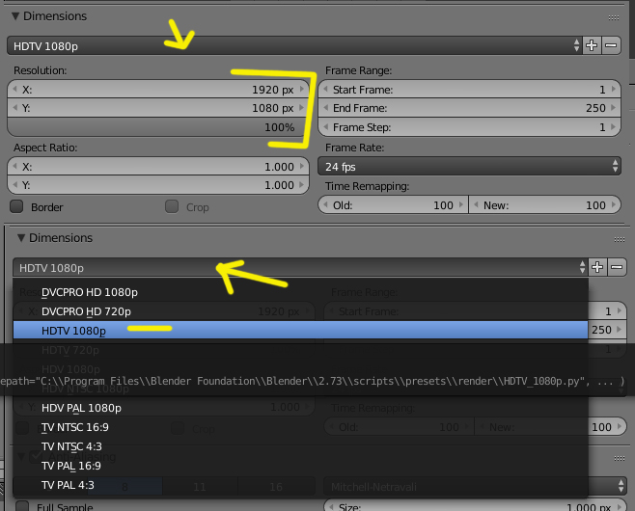Image resolution: width=635 pixels, height=511 pixels.
Task: Increase Aspect Ratio X with right arrow
Action: 302,166
